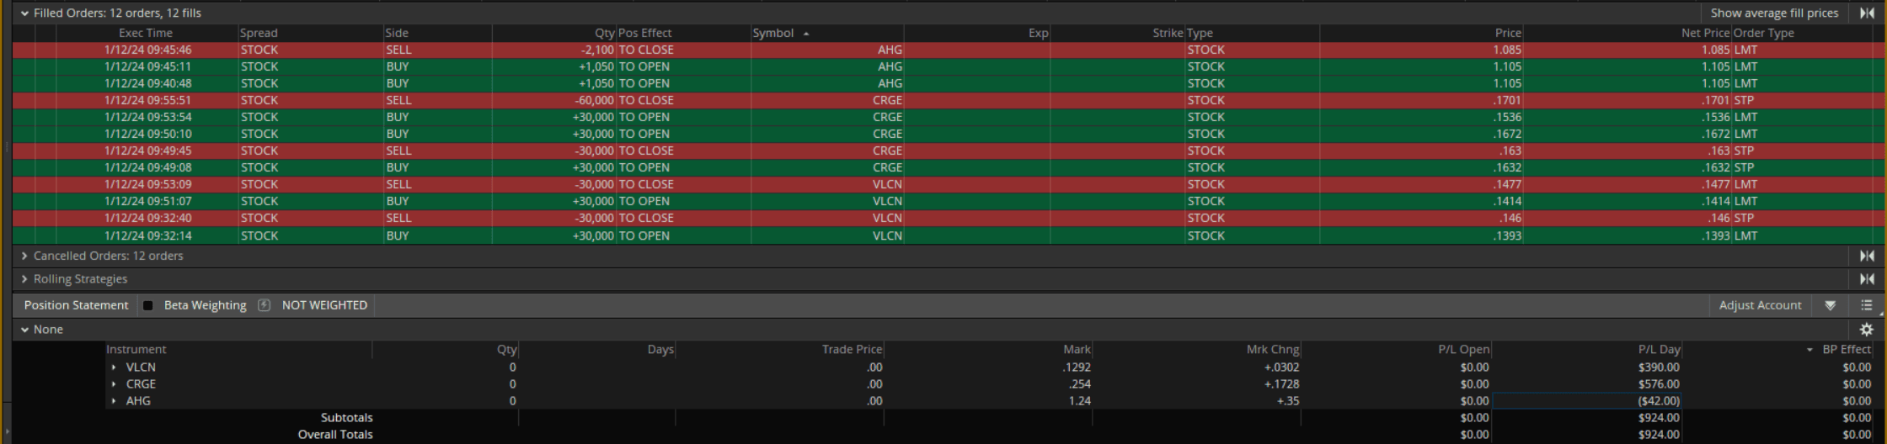Select the 09:53:09 VLCN sell order time

tap(147, 185)
